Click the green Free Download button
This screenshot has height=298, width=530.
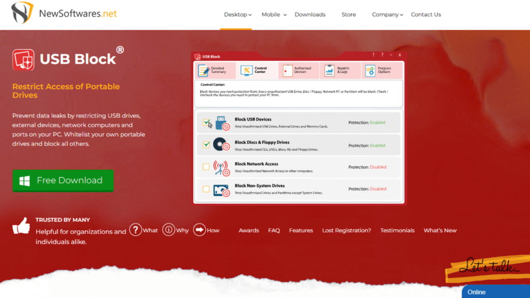click(63, 181)
